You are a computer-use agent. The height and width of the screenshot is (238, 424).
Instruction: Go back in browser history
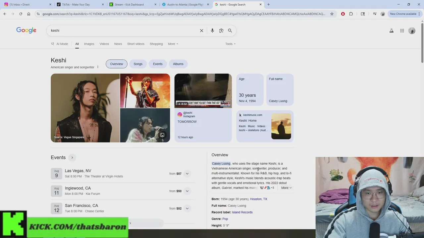[5, 14]
